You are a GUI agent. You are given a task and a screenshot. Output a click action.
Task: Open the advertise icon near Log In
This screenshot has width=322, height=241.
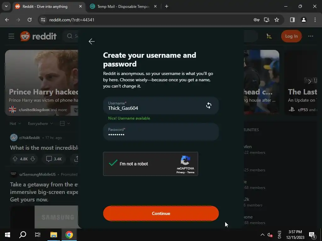[269, 36]
